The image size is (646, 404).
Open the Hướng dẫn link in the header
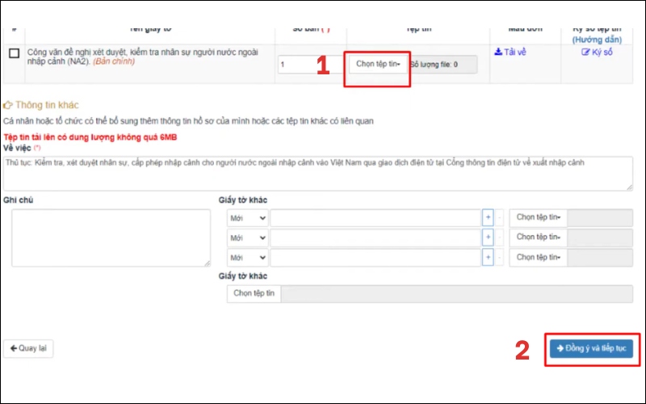(596, 39)
